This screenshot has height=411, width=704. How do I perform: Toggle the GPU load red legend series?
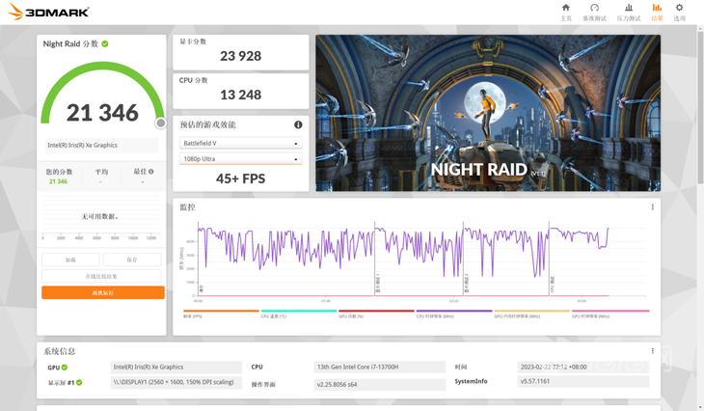(376, 314)
